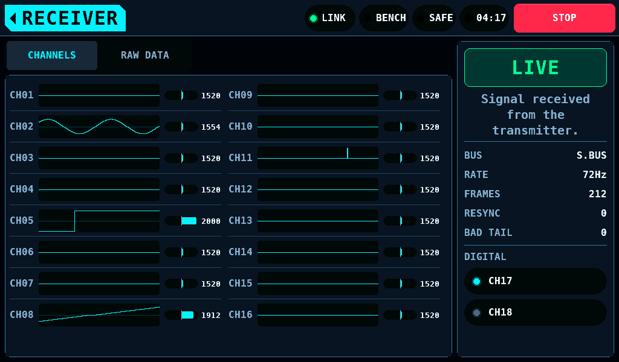Click the CH05 step waveform graph
Screen dimensions: 619x362
tap(99, 221)
